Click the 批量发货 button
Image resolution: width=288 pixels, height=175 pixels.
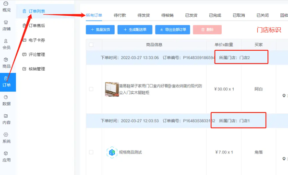(100, 30)
